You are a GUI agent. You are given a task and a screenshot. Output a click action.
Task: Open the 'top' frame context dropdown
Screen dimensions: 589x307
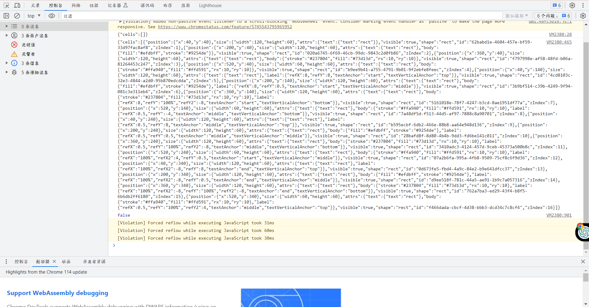pyautogui.click(x=33, y=16)
